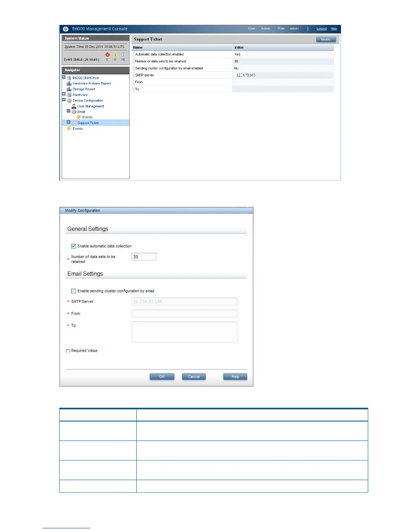The width and height of the screenshot is (410, 531).
Task: Click the yellow warning events icon
Action: (115, 55)
